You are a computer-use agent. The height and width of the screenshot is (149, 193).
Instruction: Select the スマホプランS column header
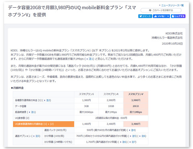(x=86, y=94)
